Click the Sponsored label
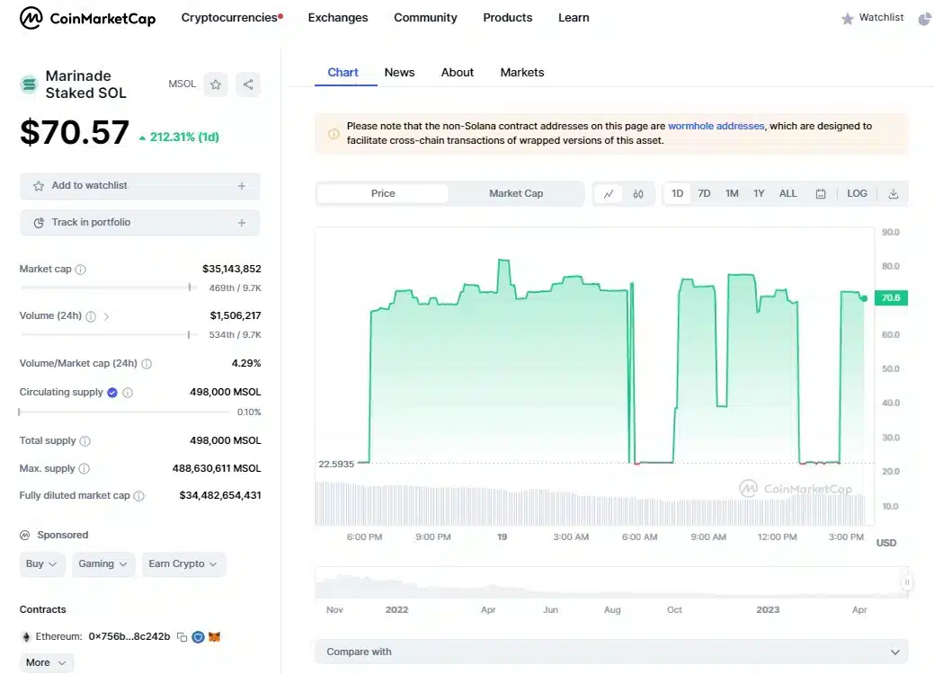 coord(63,536)
